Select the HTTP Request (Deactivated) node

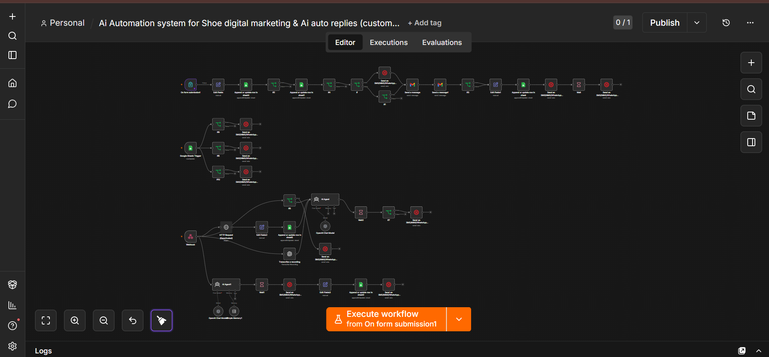pyautogui.click(x=226, y=227)
